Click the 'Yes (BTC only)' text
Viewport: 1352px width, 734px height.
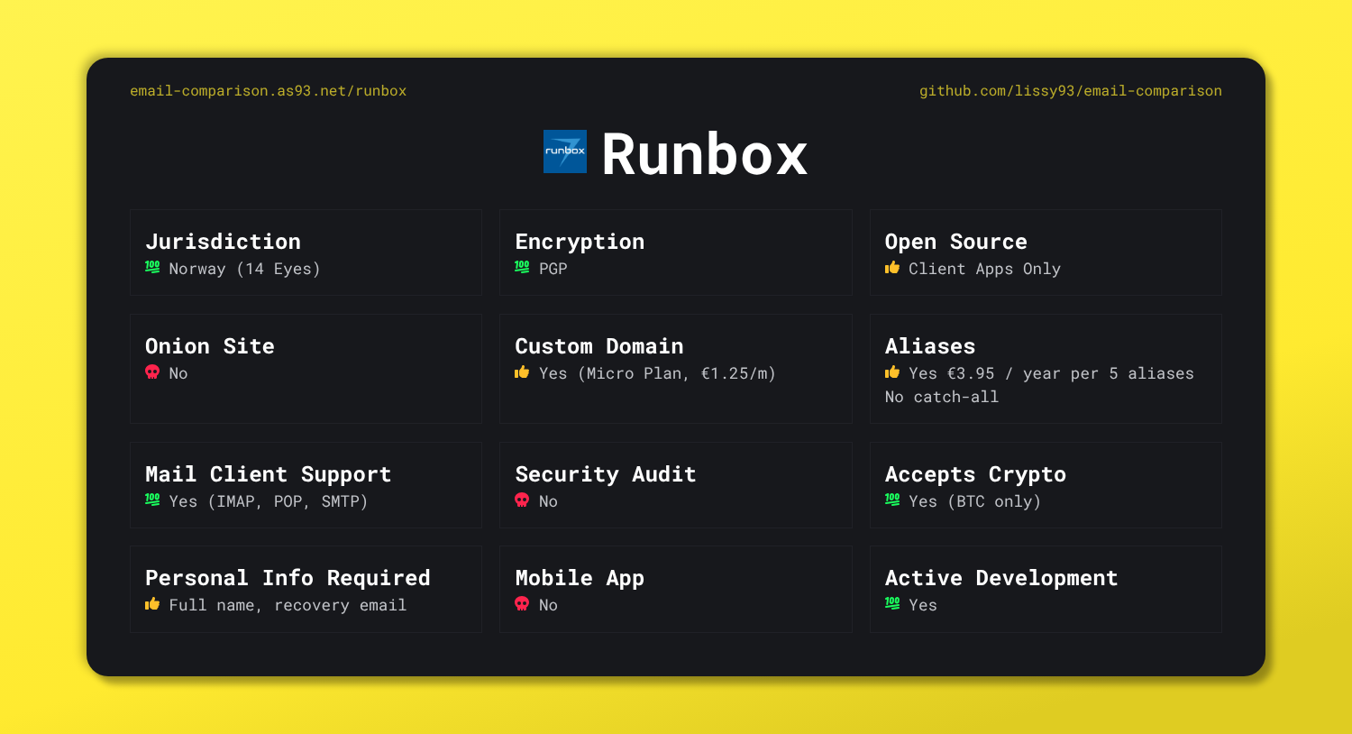tap(975, 501)
